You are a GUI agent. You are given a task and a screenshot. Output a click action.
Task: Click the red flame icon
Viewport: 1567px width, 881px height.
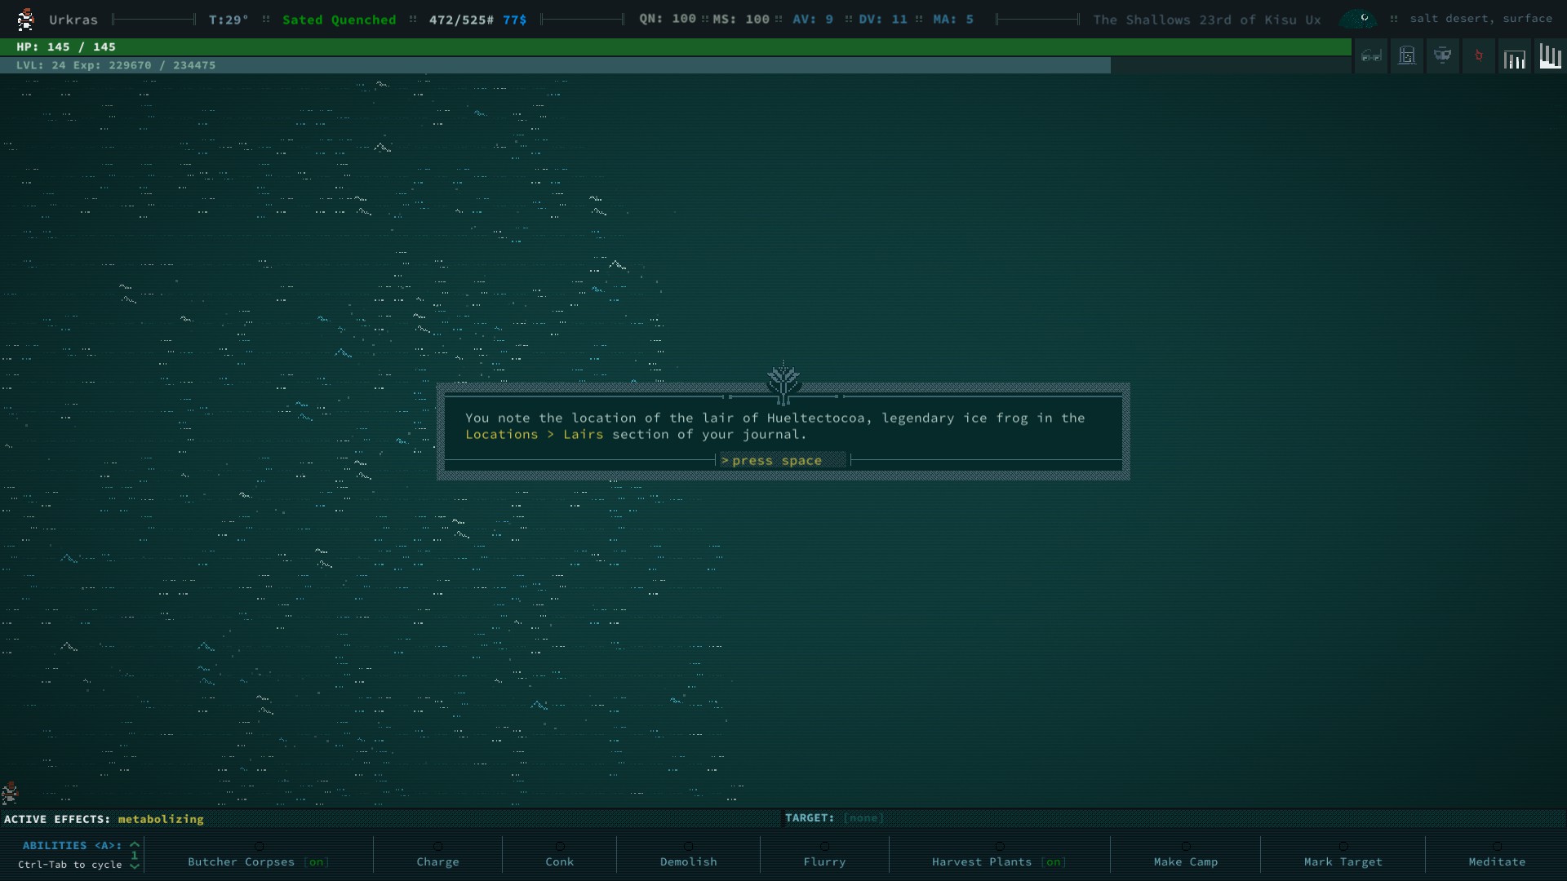point(1478,56)
